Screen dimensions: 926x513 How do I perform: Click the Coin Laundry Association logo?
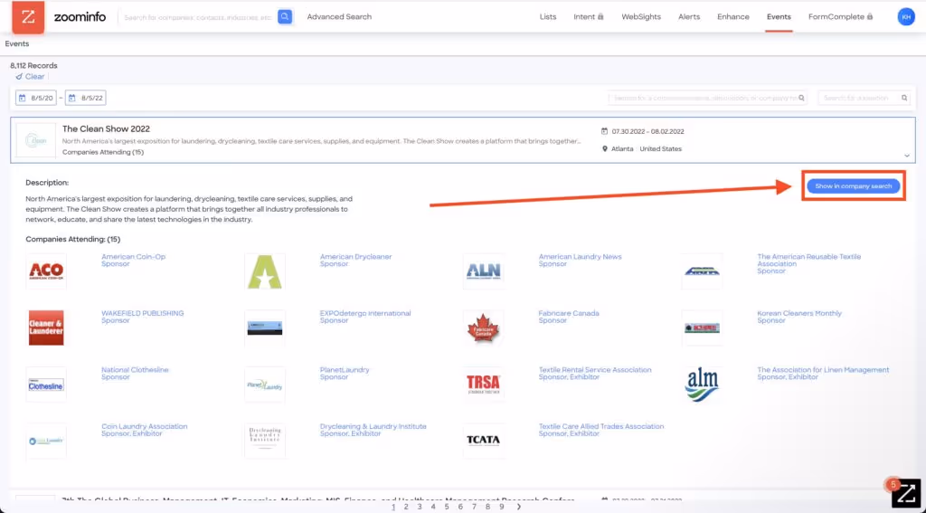point(46,441)
